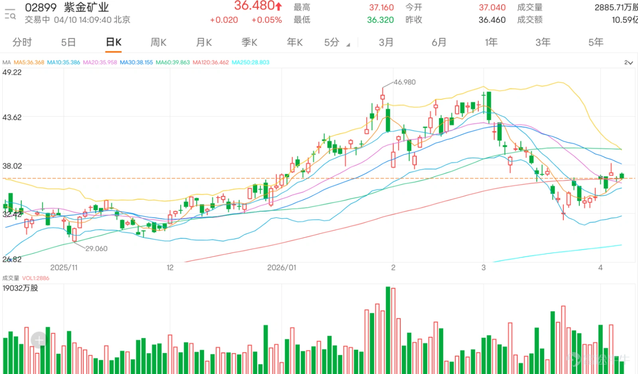Click the MA250:28.803 indicator label
This screenshot has width=638, height=374.
[x=250, y=62]
